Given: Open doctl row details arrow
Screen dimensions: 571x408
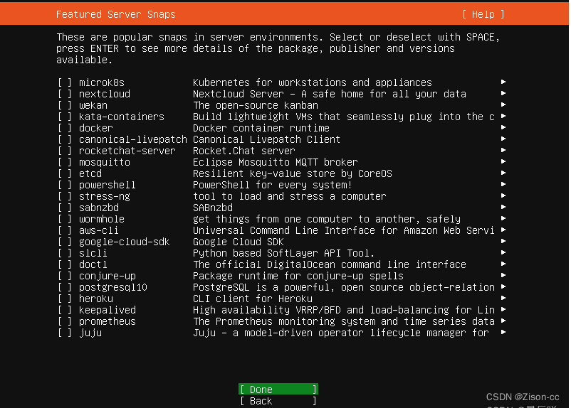Looking at the screenshot, I should (x=503, y=264).
